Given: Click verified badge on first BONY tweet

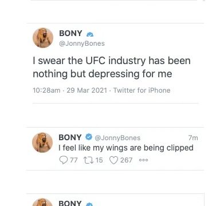Looking at the screenshot, I should 90,34.
